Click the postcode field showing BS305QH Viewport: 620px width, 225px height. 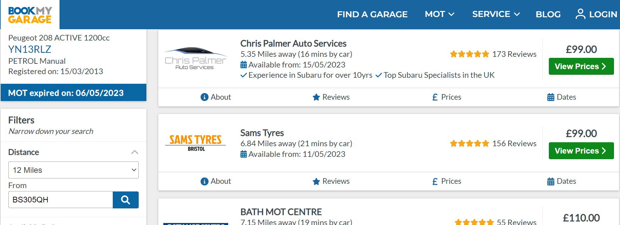click(x=61, y=200)
